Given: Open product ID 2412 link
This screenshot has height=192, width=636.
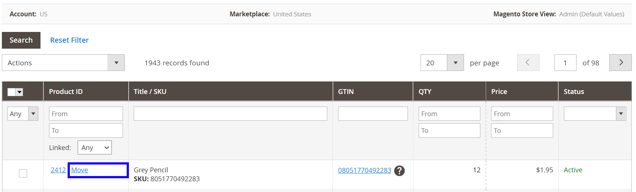Looking at the screenshot, I should click(58, 170).
